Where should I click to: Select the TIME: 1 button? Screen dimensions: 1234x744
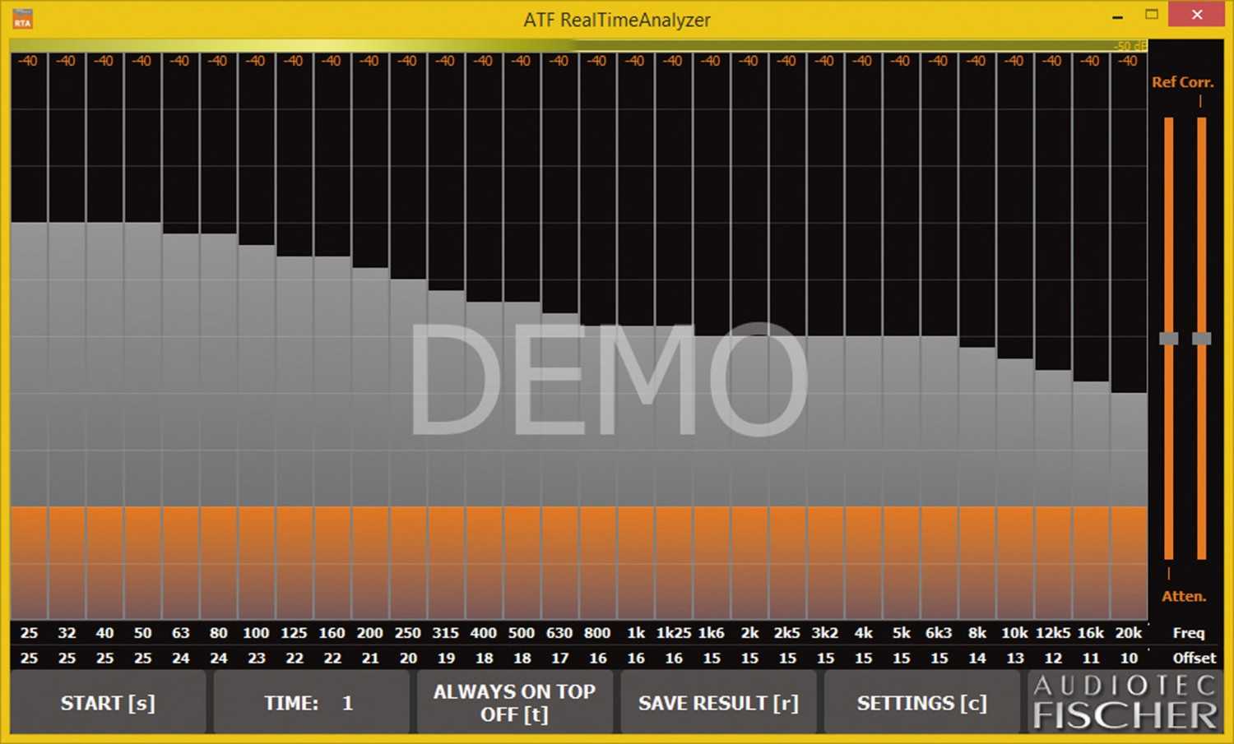[x=311, y=702]
